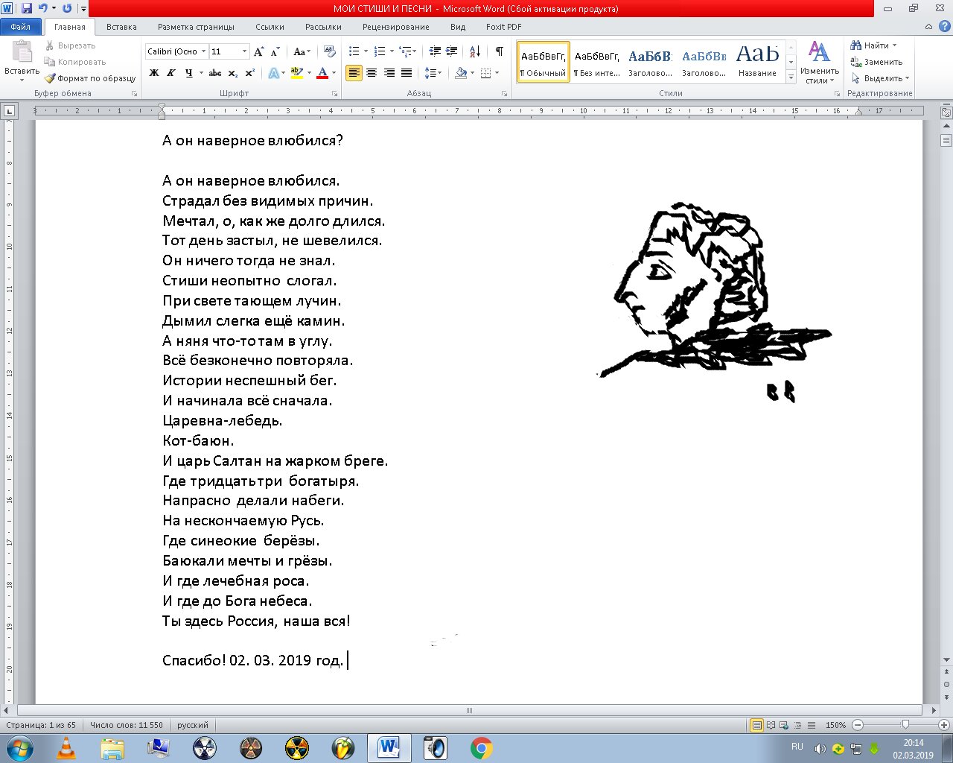
Task: Click the Undo arrow in quick access toolbar
Action: pos(42,9)
